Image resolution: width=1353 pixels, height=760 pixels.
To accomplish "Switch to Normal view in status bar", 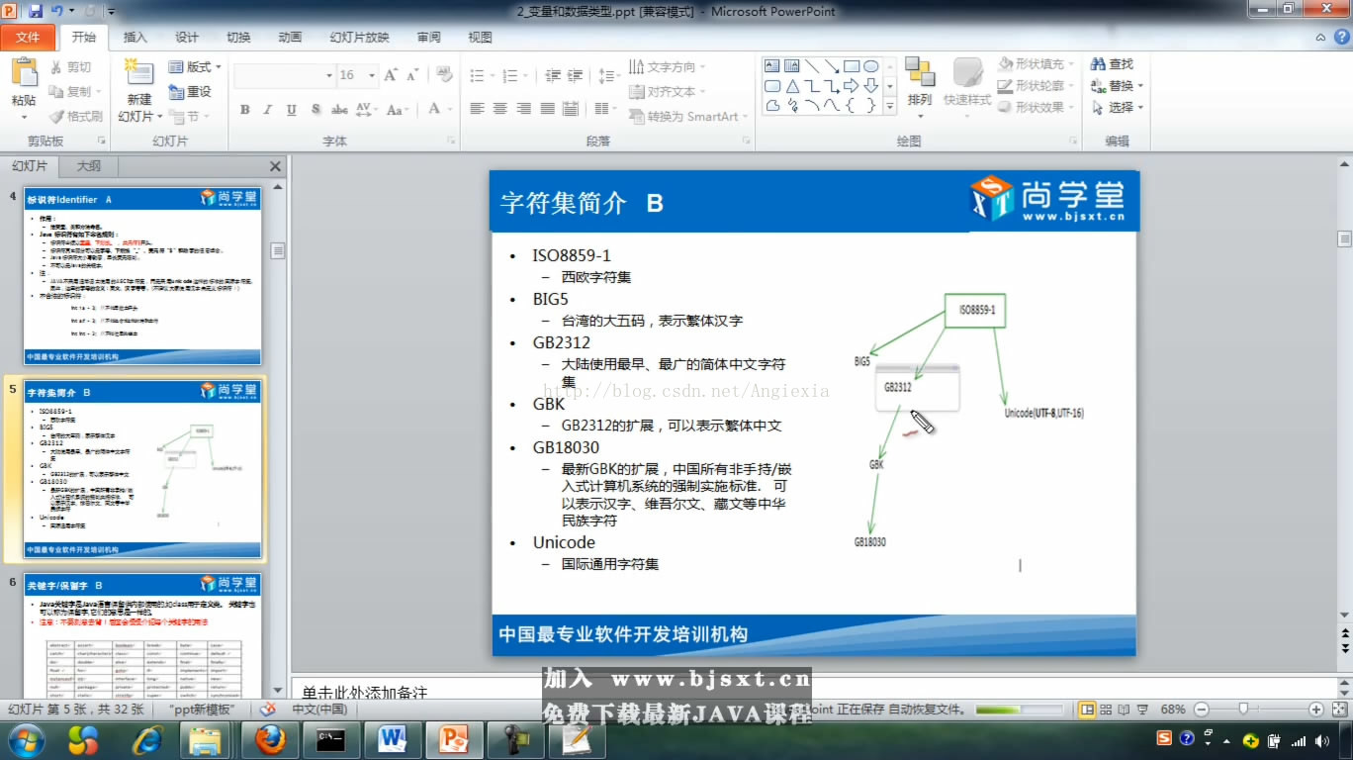I will tap(1087, 710).
